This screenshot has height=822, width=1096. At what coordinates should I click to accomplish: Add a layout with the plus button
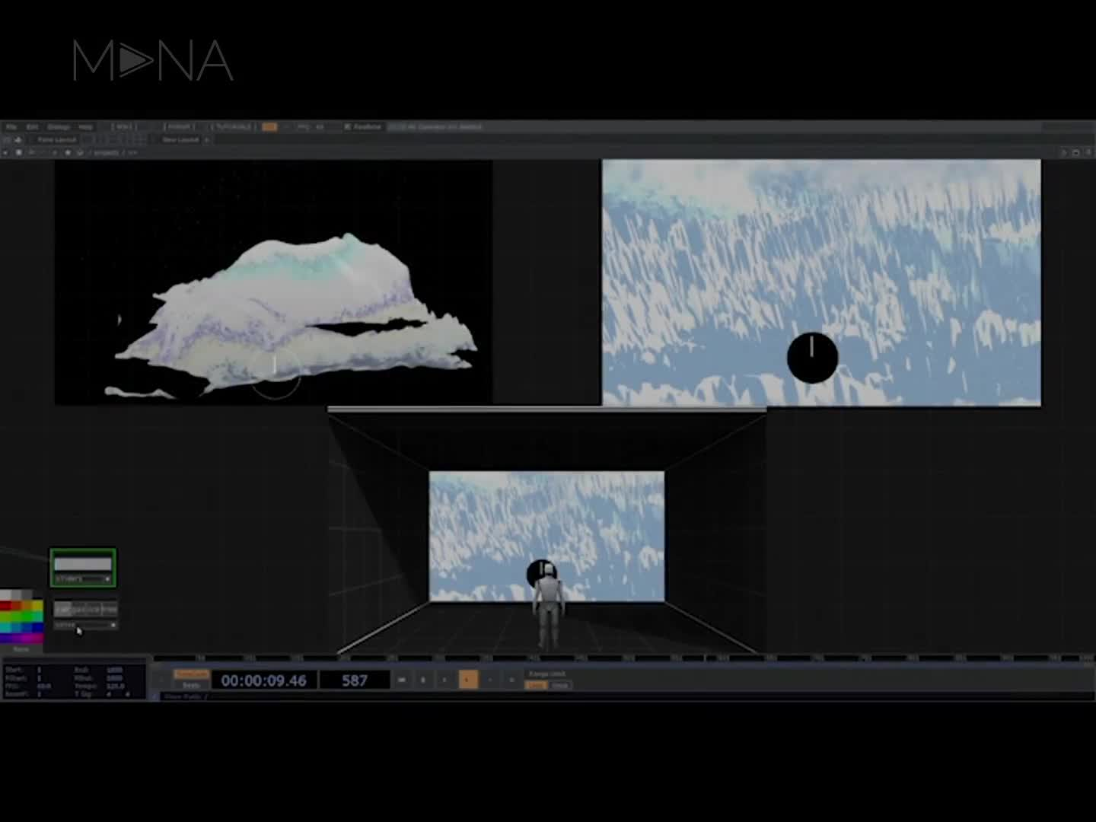[206, 140]
